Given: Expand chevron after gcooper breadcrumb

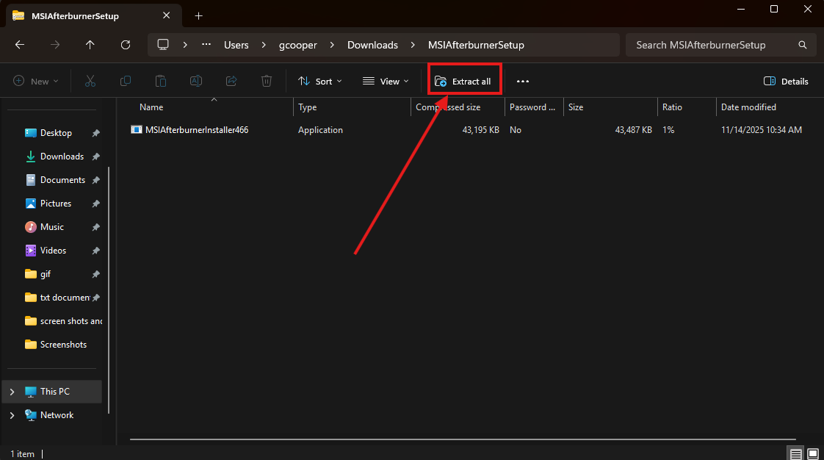Looking at the screenshot, I should (332, 45).
